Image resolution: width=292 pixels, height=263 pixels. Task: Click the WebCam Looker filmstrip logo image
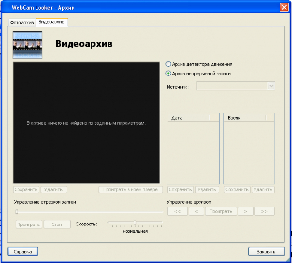tap(28, 45)
